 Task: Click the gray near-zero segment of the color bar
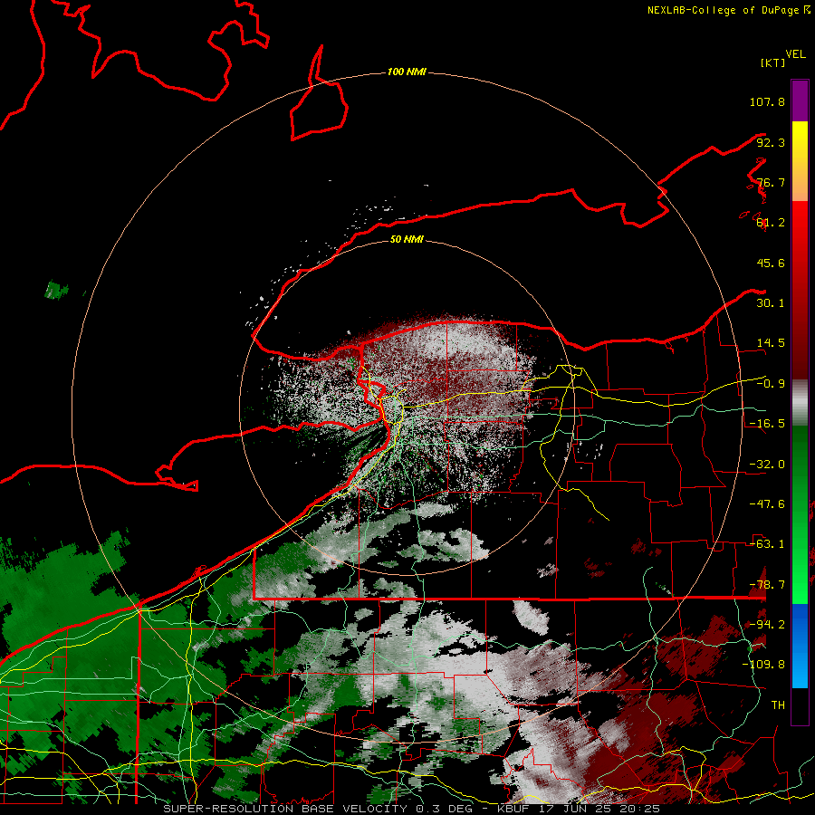(800, 402)
